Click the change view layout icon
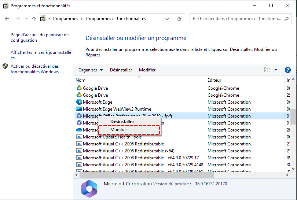 point(267,70)
